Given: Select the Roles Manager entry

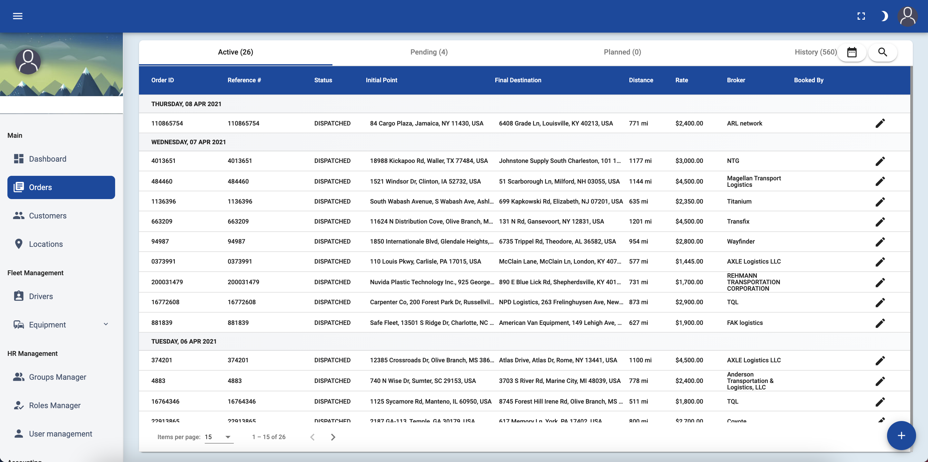Looking at the screenshot, I should (x=54, y=405).
